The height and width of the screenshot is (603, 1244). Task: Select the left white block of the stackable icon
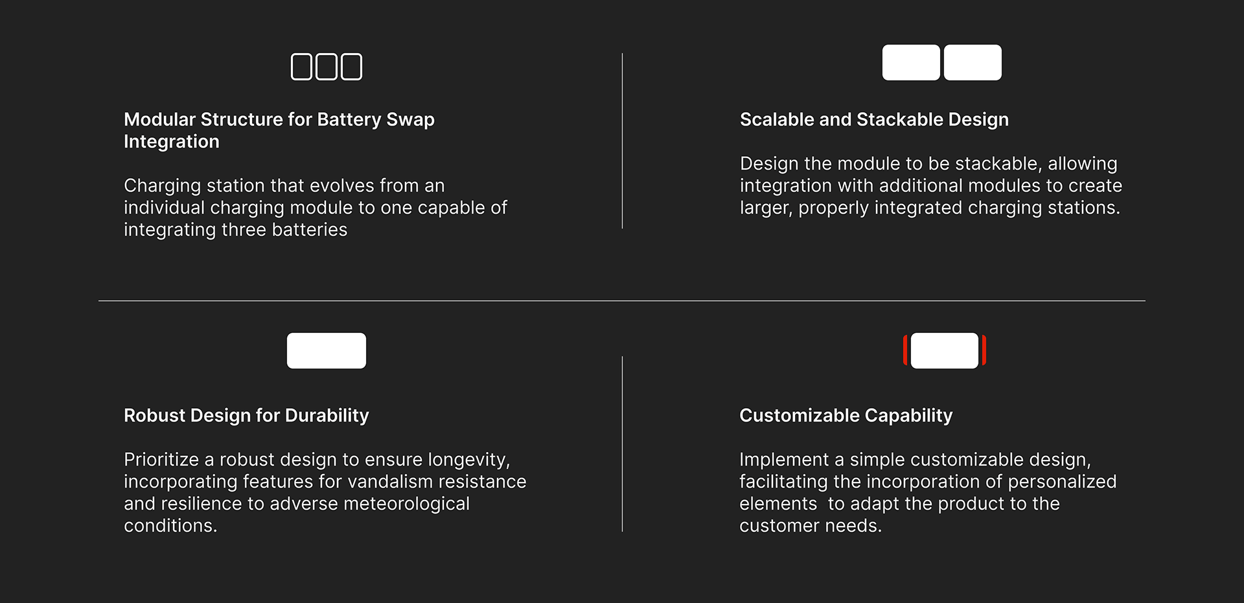tap(911, 63)
